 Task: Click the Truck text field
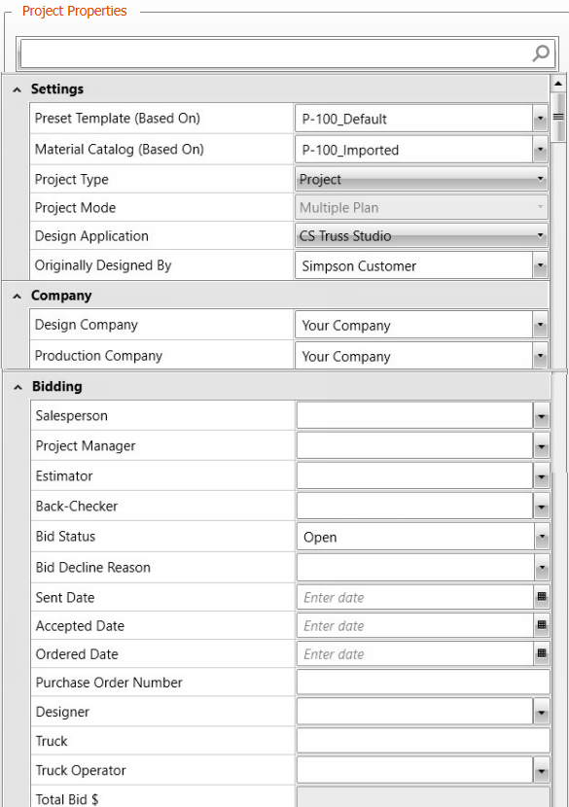(423, 741)
